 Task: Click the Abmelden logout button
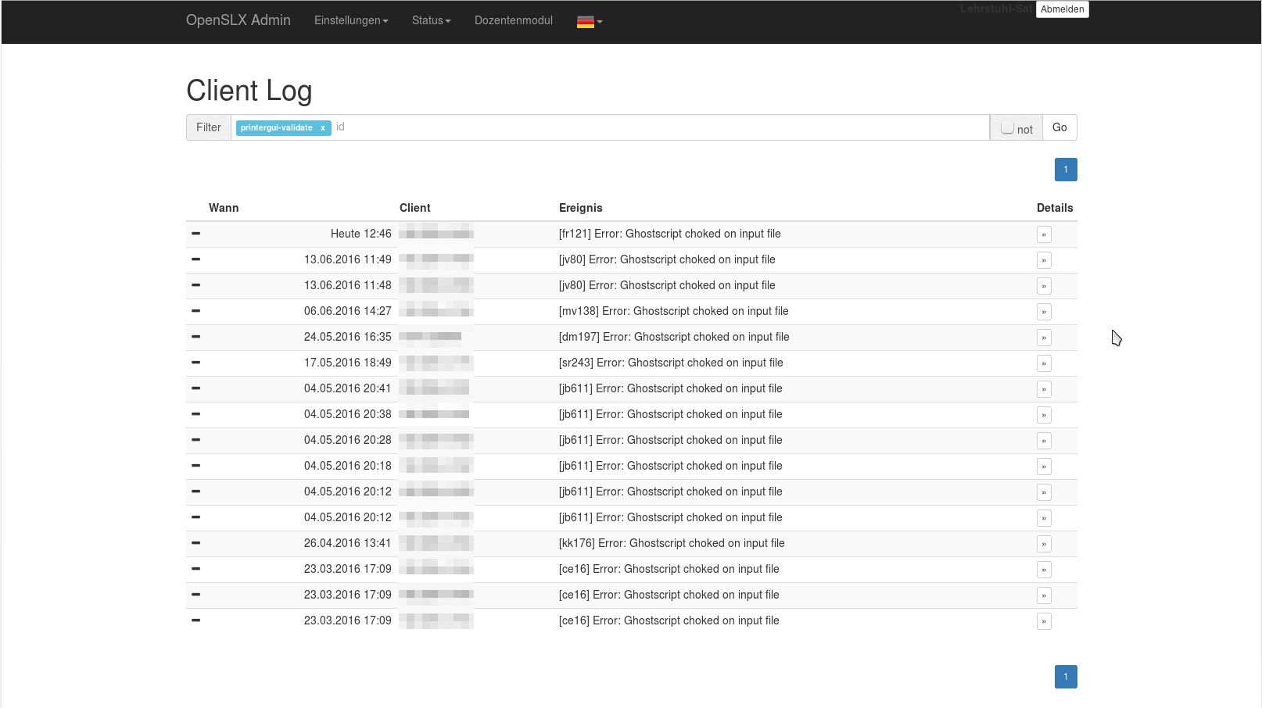point(1062,9)
